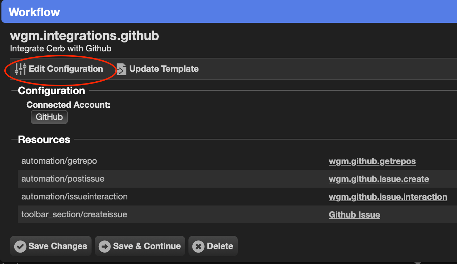Open the wgm.github.getrepos link
Image resolution: width=457 pixels, height=264 pixels.
tap(372, 161)
